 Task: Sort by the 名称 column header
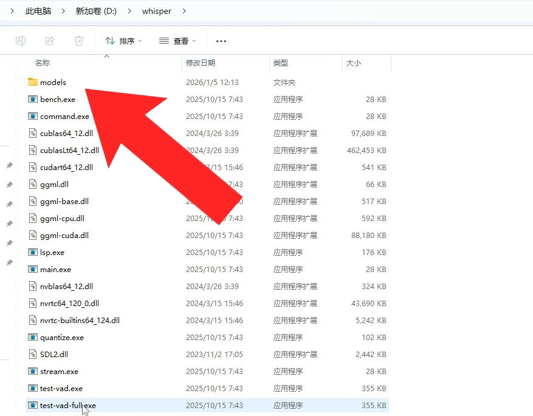point(43,63)
